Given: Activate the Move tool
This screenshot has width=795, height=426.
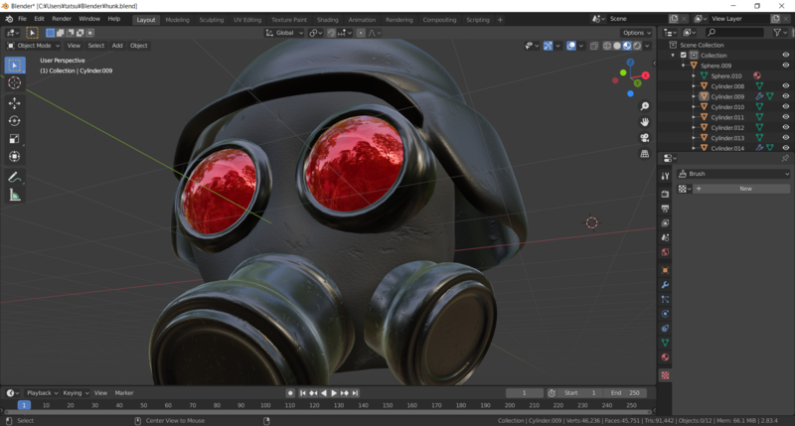Looking at the screenshot, I should 14,103.
